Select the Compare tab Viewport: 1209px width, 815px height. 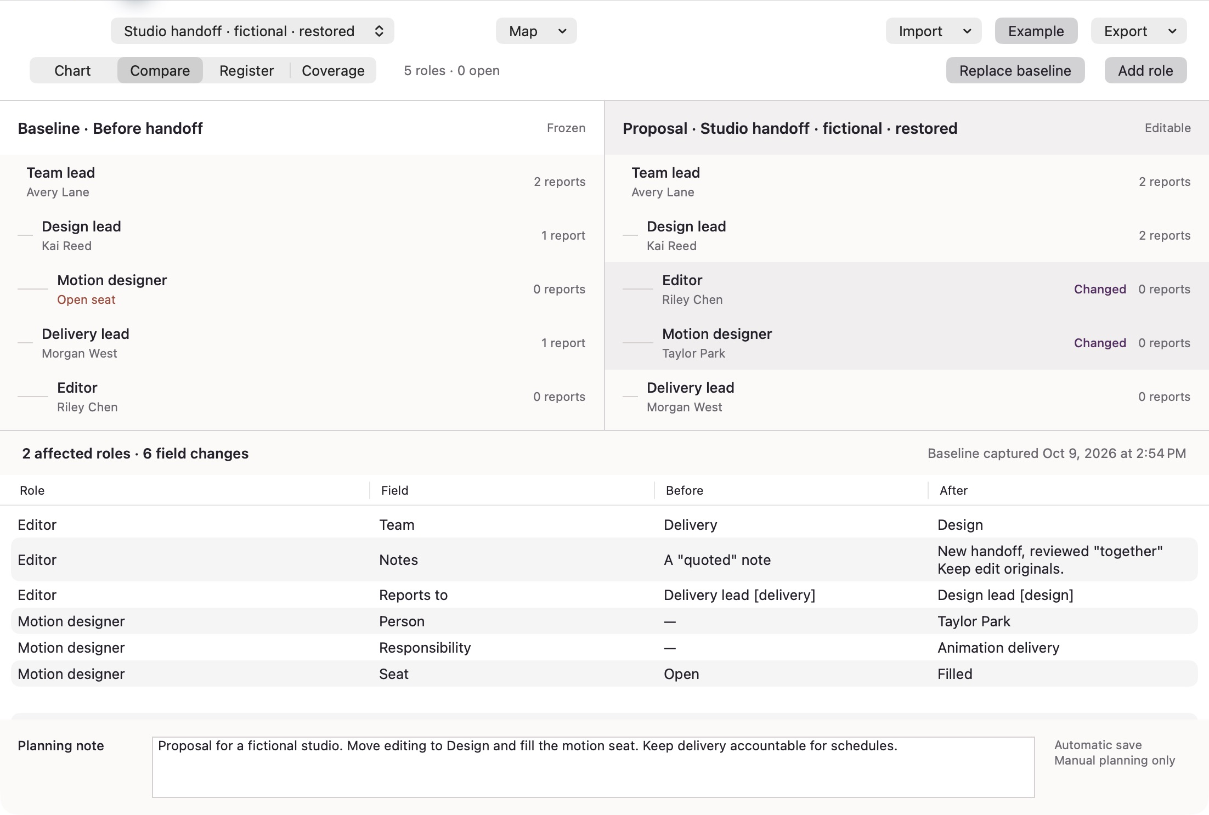pos(160,70)
